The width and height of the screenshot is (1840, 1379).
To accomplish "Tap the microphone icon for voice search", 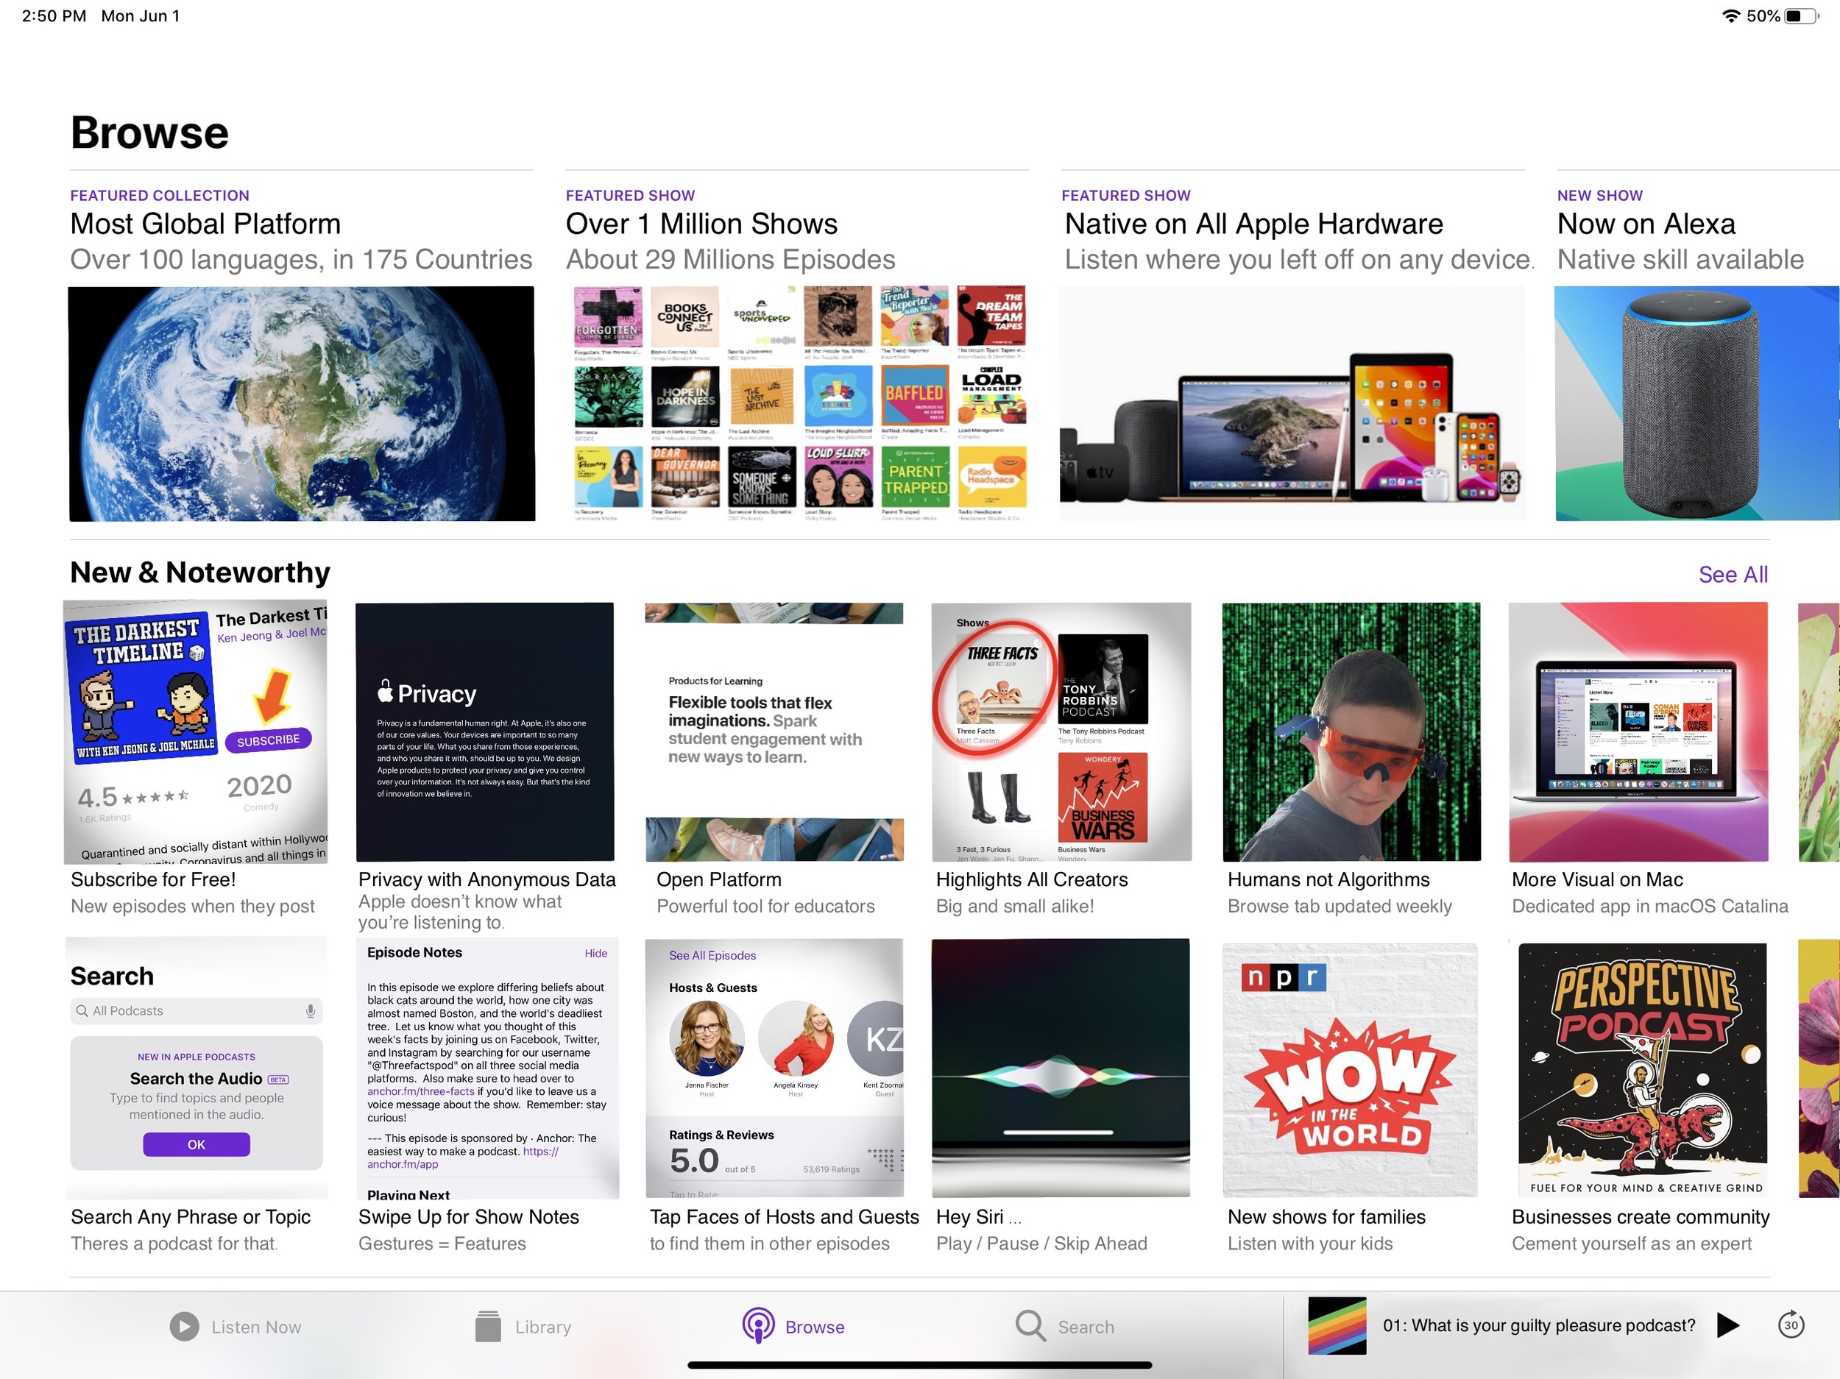I will 311,1010.
